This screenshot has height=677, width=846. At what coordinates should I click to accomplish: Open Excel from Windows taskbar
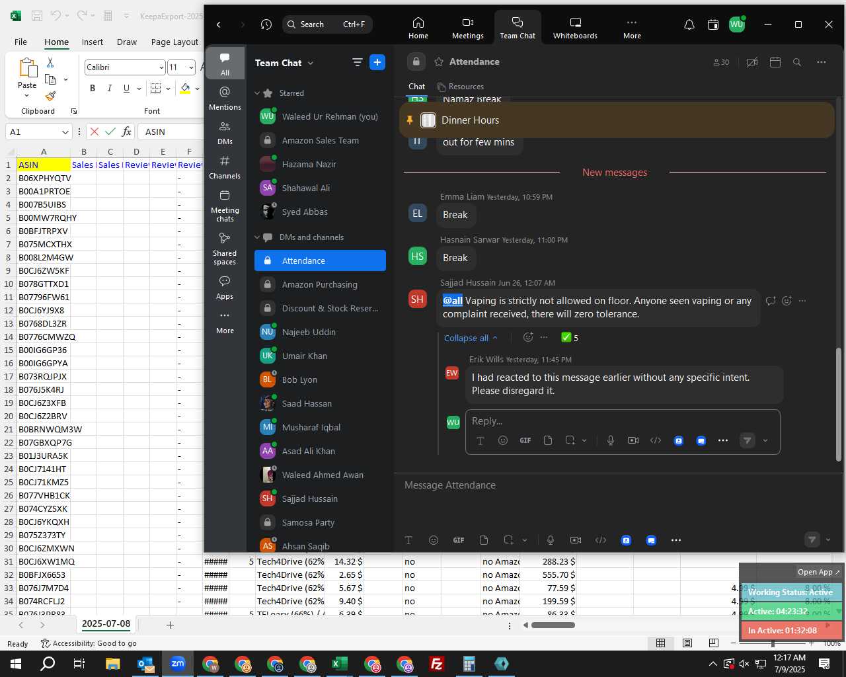(x=340, y=664)
